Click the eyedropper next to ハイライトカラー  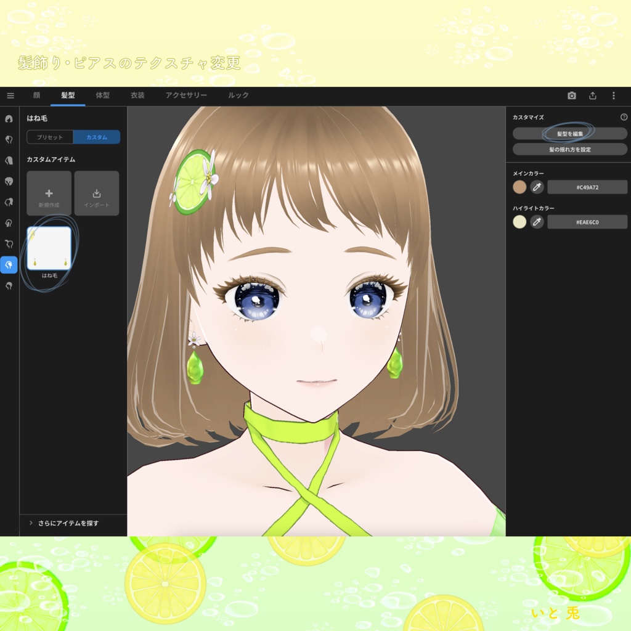537,222
